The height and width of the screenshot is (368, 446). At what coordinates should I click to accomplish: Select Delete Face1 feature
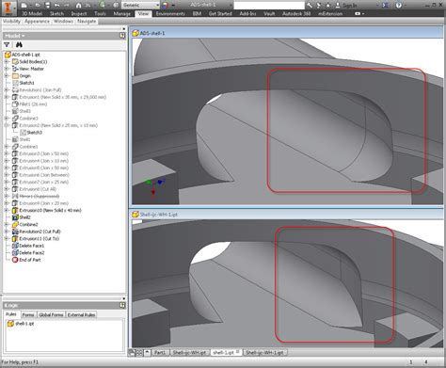pyautogui.click(x=31, y=246)
